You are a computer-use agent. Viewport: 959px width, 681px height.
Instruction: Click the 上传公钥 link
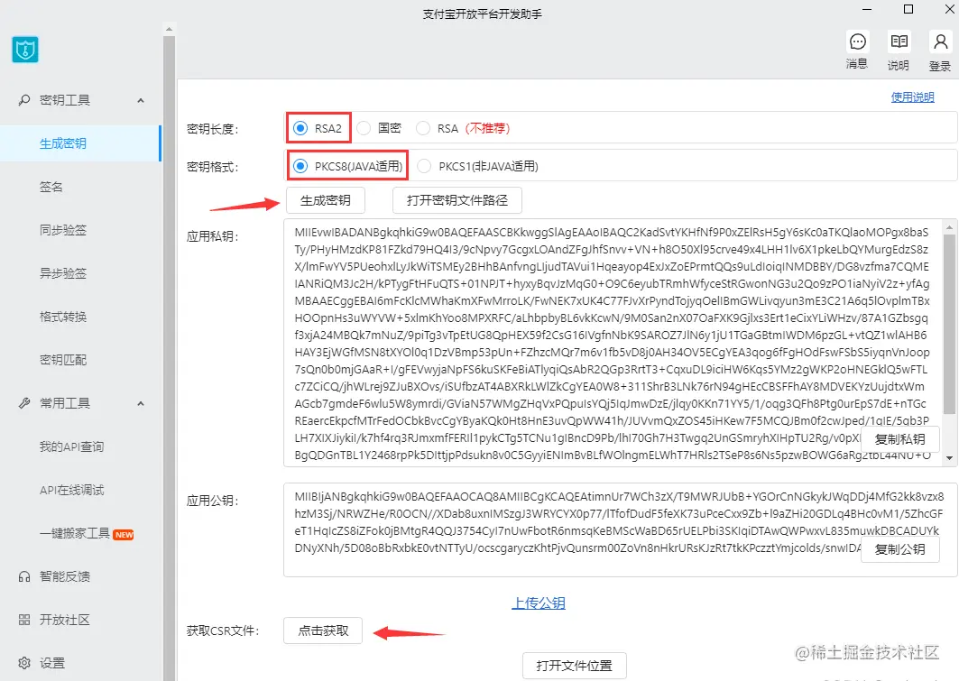[x=539, y=603]
